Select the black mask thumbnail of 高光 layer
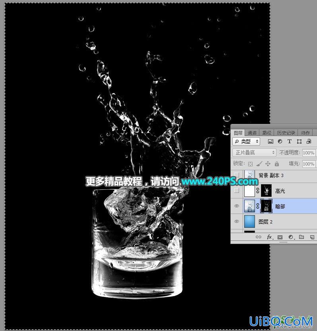 pos(266,191)
